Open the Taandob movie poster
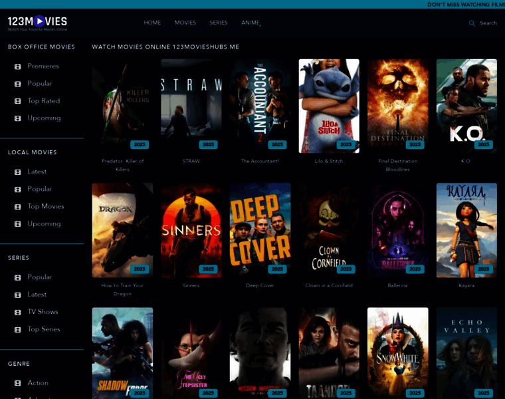Screen dimensions: 505x399 [329, 353]
